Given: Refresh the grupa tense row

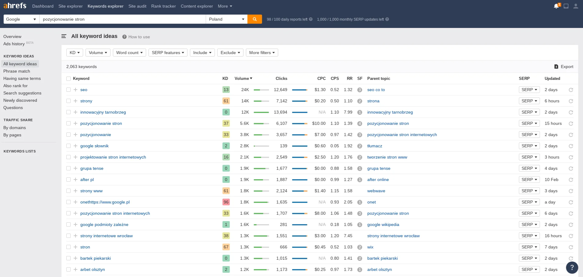Looking at the screenshot, I should point(571,169).
